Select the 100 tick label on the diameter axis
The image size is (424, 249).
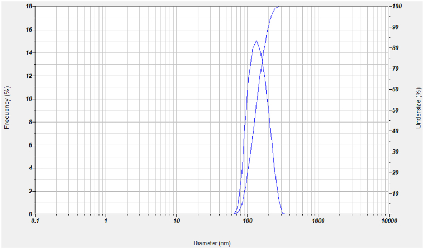click(x=247, y=221)
